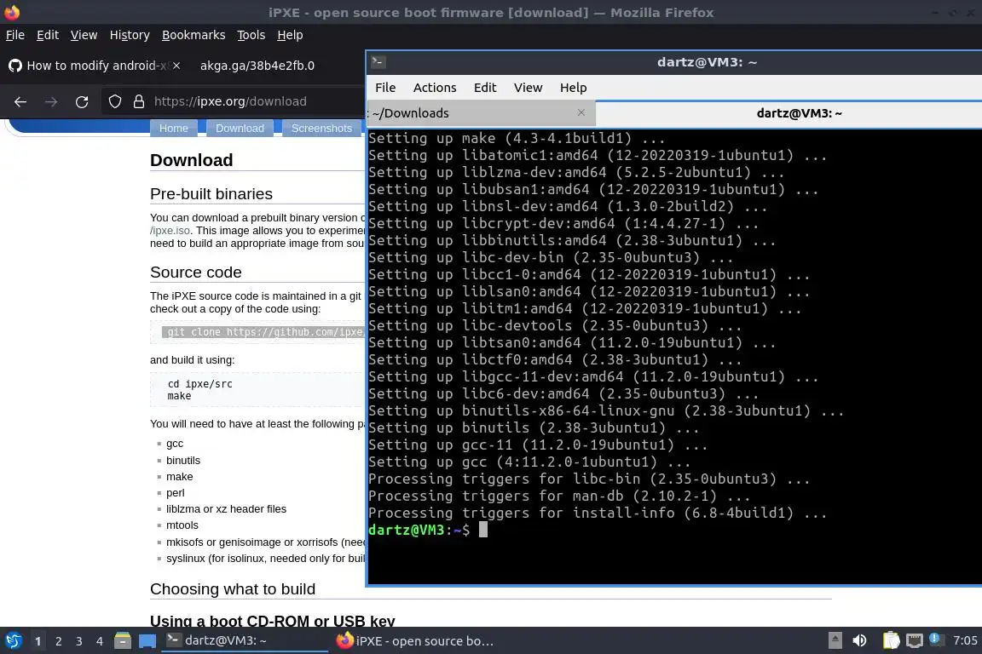This screenshot has height=654, width=982.
Task: Click the terminal prompt dartz@VM3:~$
Action: 419,530
